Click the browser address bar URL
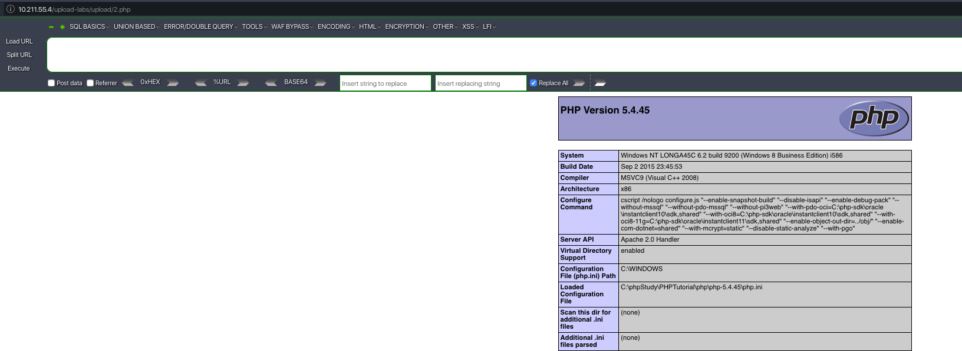The image size is (962, 351). [74, 9]
